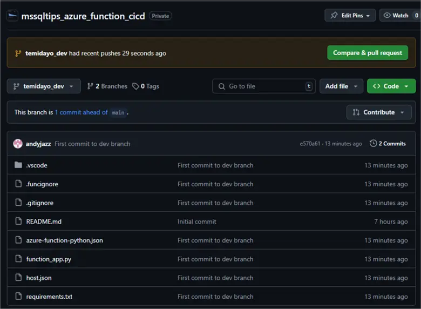The width and height of the screenshot is (421, 309).
Task: Click the Private repository badge
Action: 160,16
